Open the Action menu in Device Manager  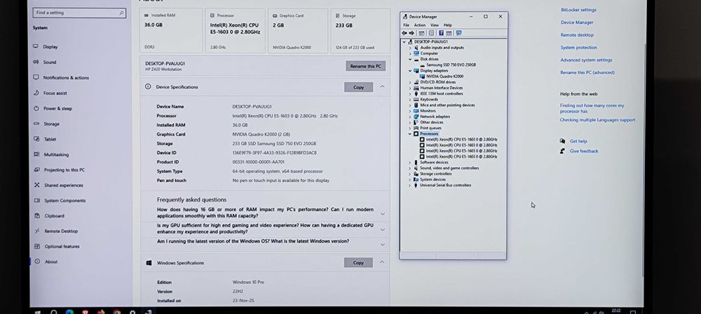tap(419, 25)
